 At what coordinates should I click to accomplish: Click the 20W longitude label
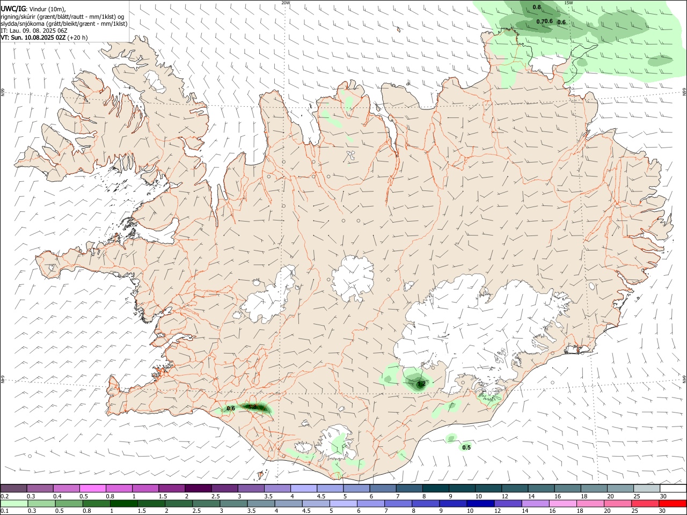tap(286, 3)
